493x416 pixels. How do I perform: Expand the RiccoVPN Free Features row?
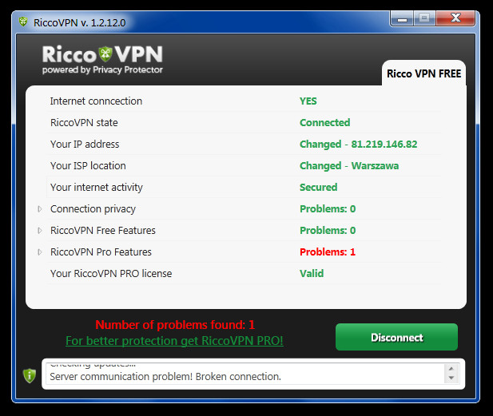(x=40, y=231)
